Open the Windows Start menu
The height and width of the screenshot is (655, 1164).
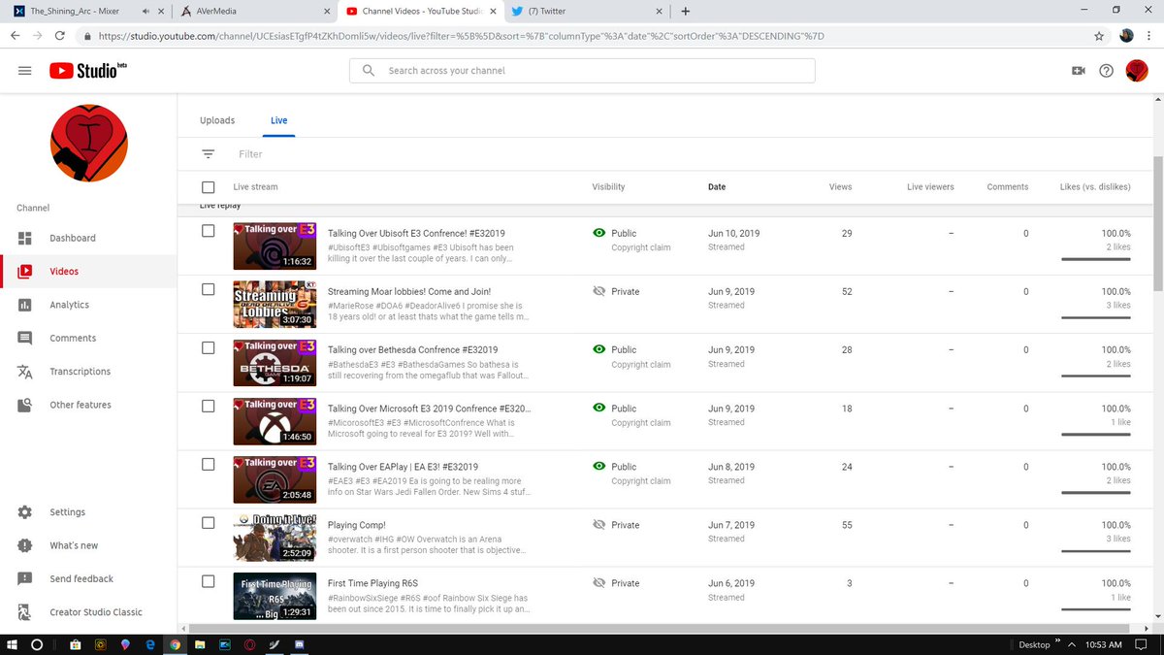pos(13,644)
